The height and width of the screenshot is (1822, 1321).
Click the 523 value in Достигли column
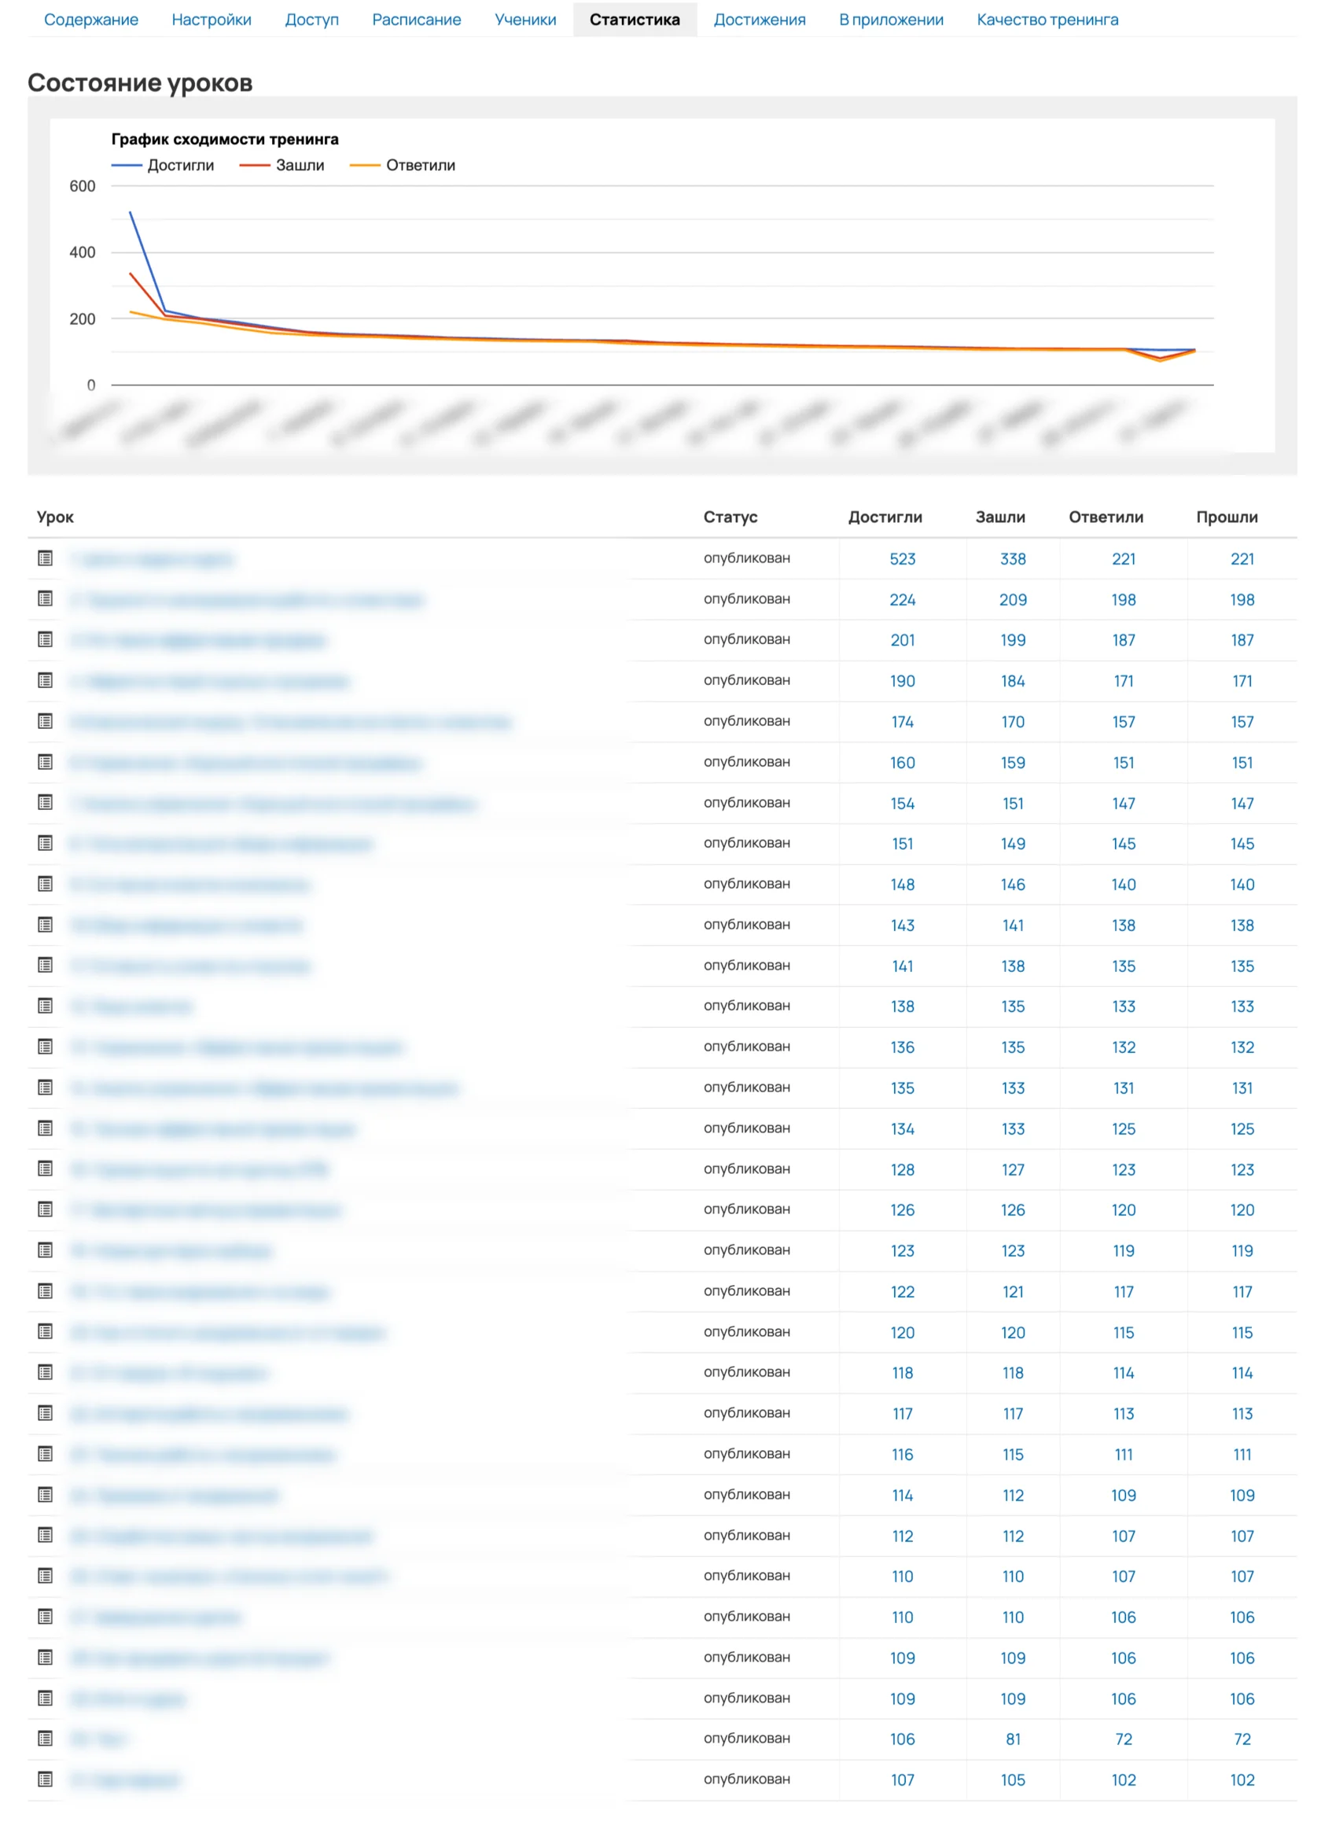pos(903,559)
